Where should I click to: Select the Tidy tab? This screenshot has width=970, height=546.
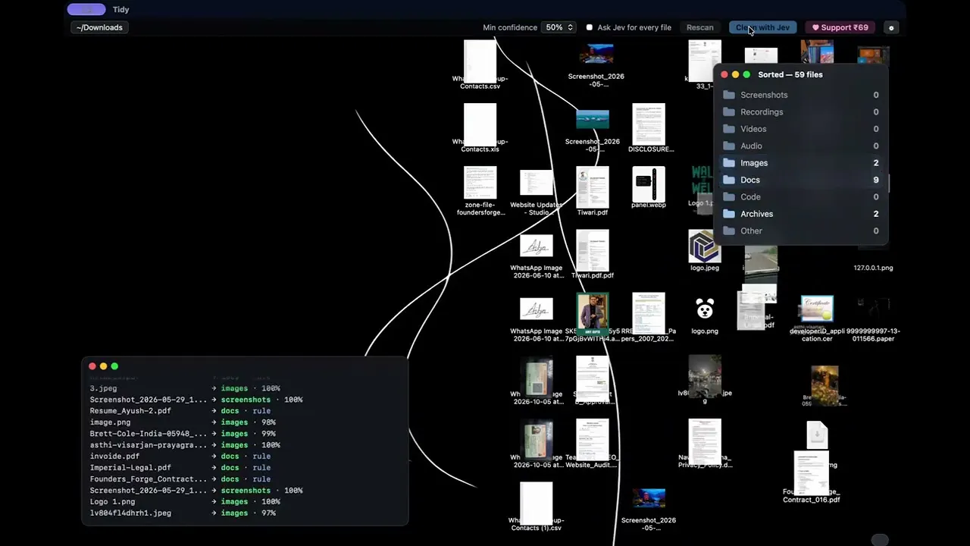pos(120,10)
